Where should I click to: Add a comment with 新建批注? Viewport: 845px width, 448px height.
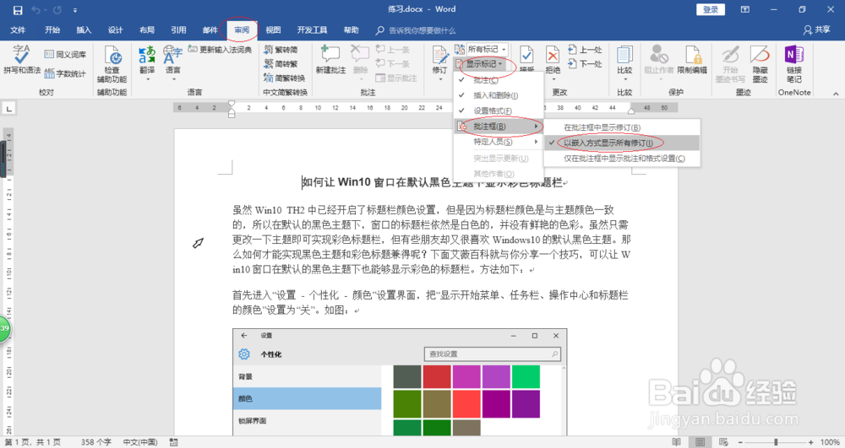[x=330, y=60]
